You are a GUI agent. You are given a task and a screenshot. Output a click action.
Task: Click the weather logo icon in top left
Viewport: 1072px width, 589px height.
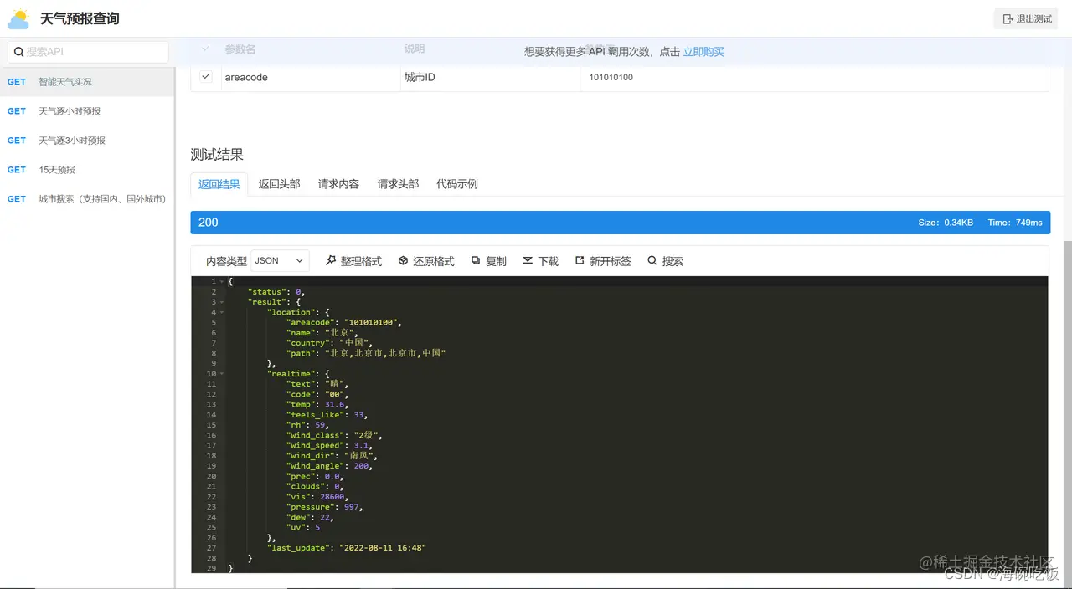click(x=18, y=18)
